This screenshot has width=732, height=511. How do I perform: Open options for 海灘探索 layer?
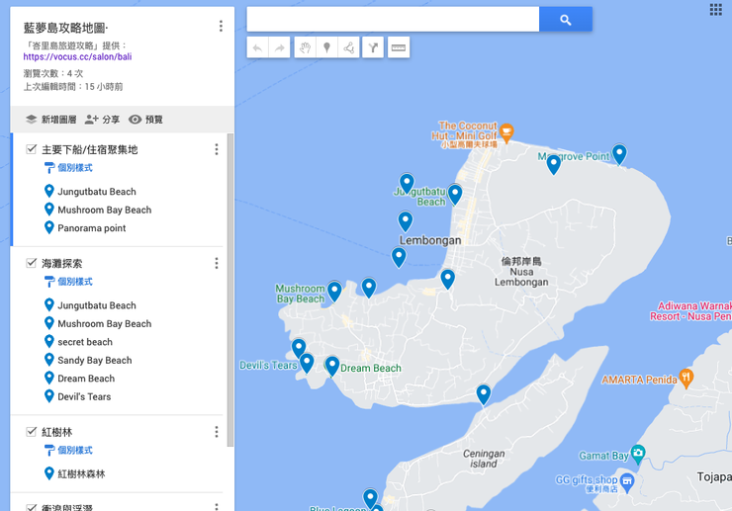[217, 263]
